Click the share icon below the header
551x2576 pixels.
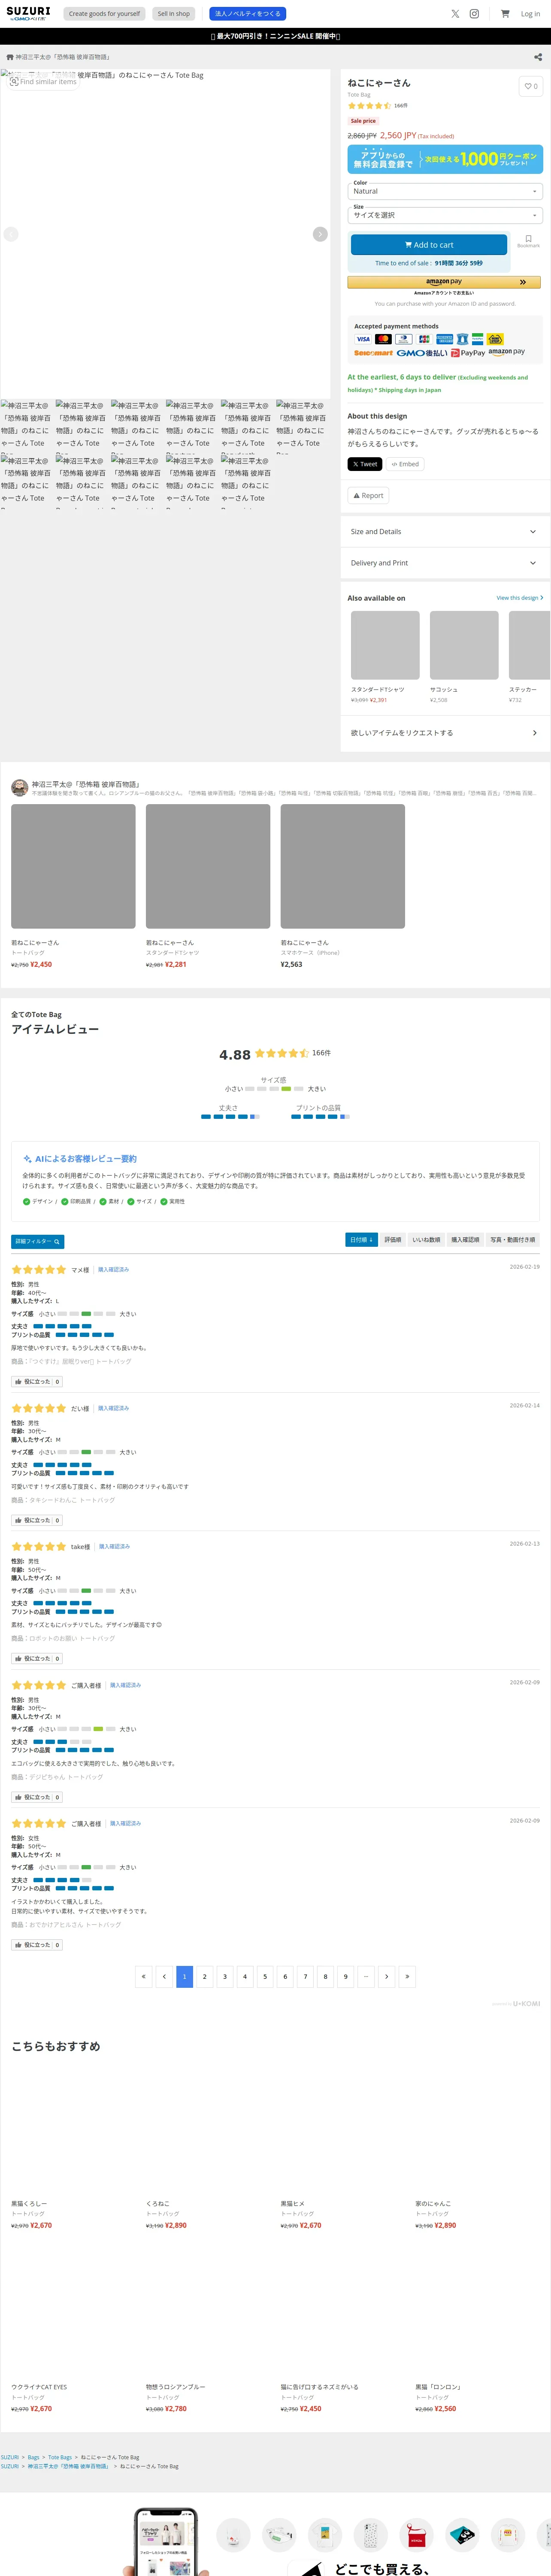(538, 57)
